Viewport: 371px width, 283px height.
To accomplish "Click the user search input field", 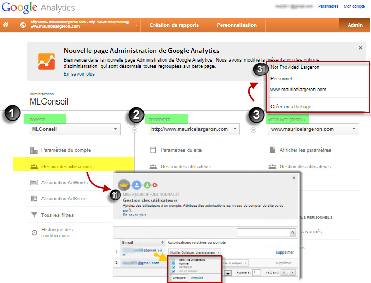I will (263, 233).
